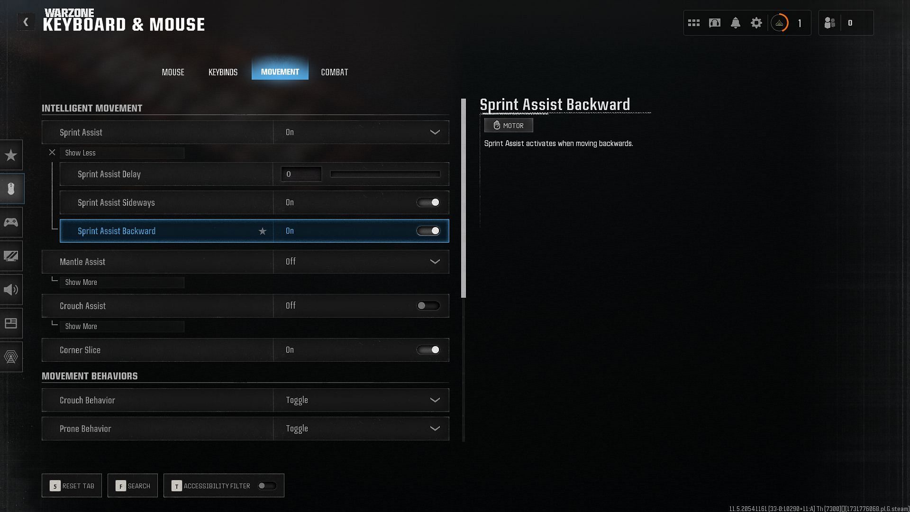Click Sprint Assist Delay input field
Screen dimensions: 910x512
(x=300, y=174)
